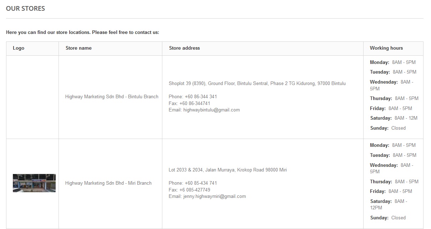The width and height of the screenshot is (431, 229).
Task: Open the Miri Branch store thumbnail image
Action: pyautogui.click(x=34, y=183)
